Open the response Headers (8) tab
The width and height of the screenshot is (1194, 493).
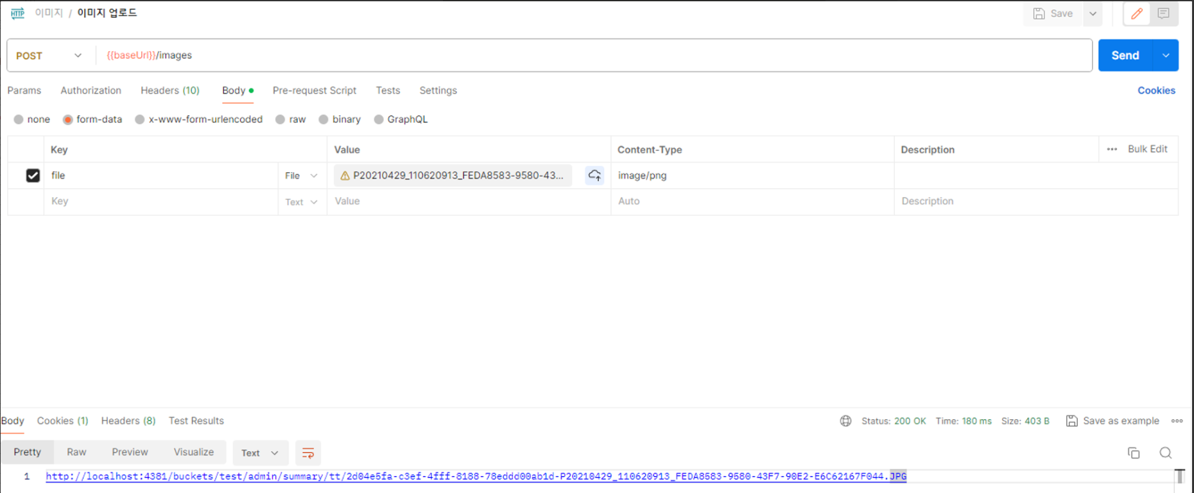128,421
